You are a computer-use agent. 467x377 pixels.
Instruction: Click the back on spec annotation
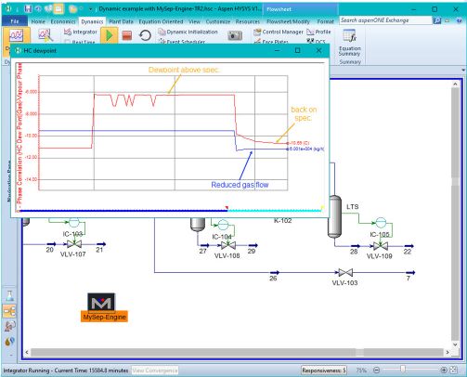tap(304, 113)
